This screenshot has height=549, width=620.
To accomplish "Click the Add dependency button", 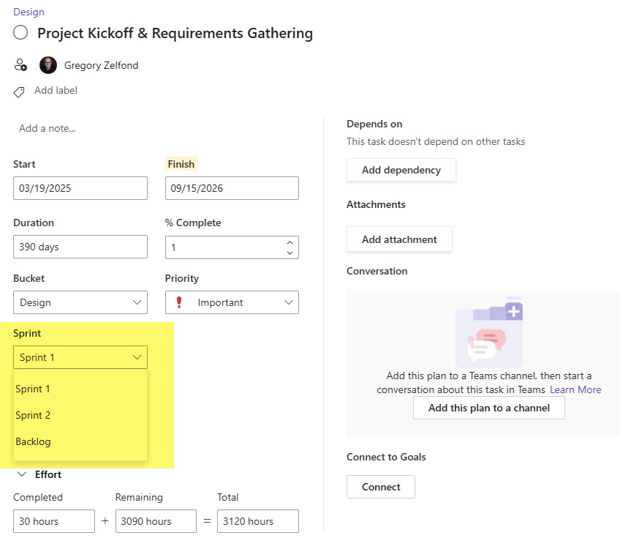I will (401, 171).
